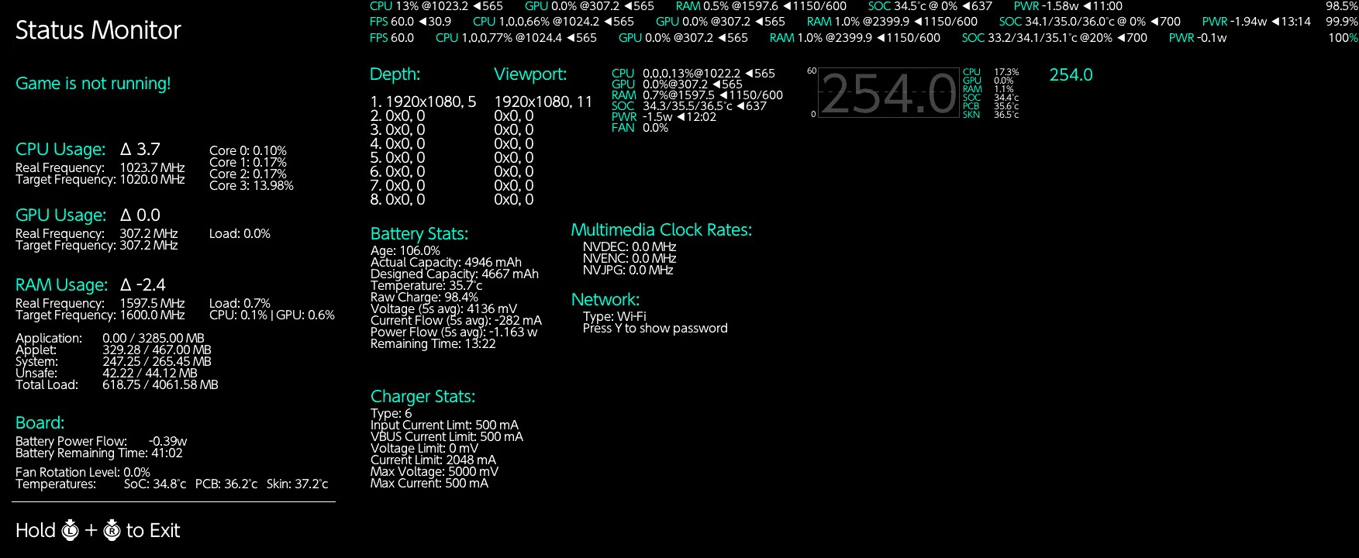Click 'Core 3: 13.98%' row
This screenshot has height=558, width=1359.
[251, 185]
